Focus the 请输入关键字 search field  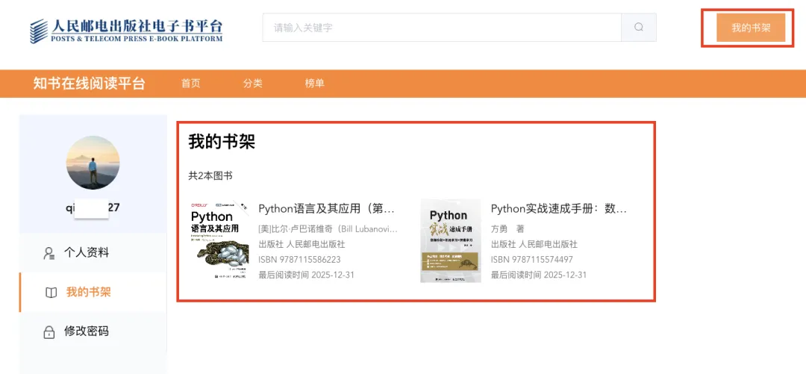click(x=442, y=28)
